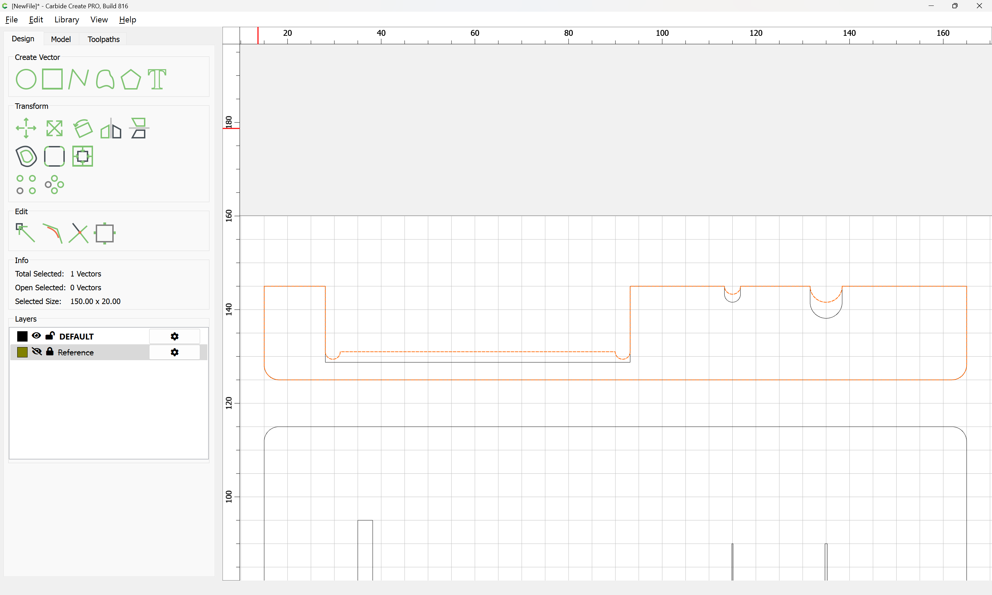Switch to the Toolpaths tab
Image resolution: width=992 pixels, height=595 pixels.
[x=103, y=39]
